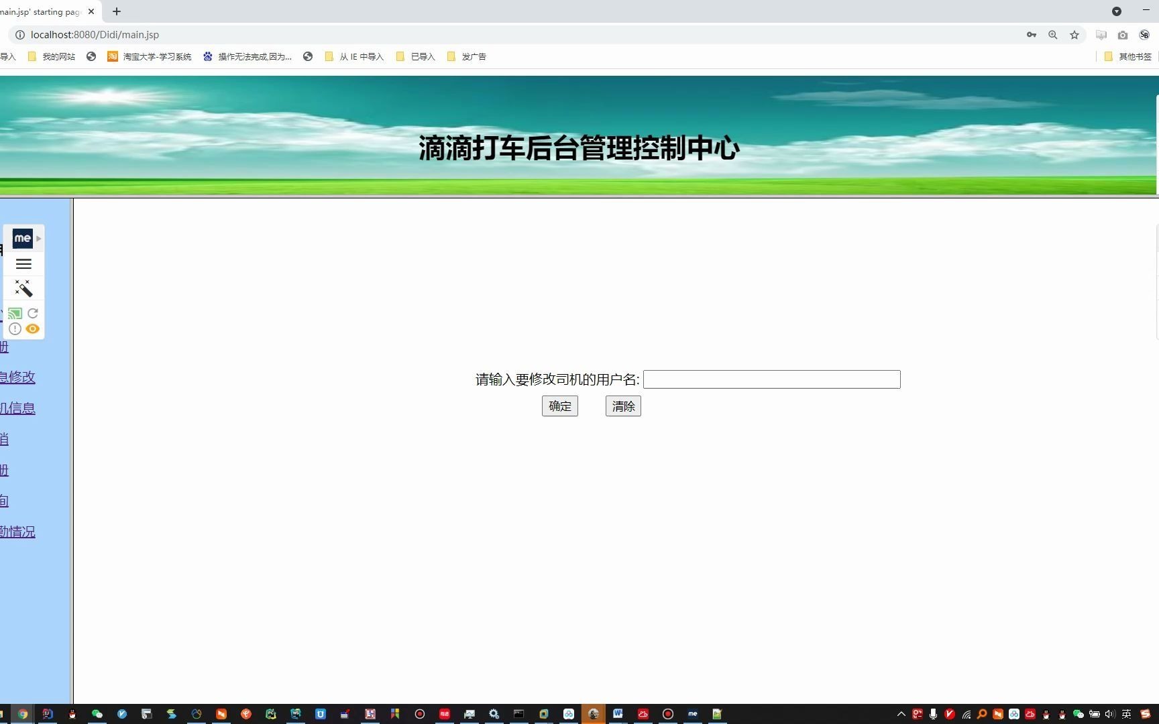
Task: Open the sidebar link above 息修改
Action: [4, 347]
